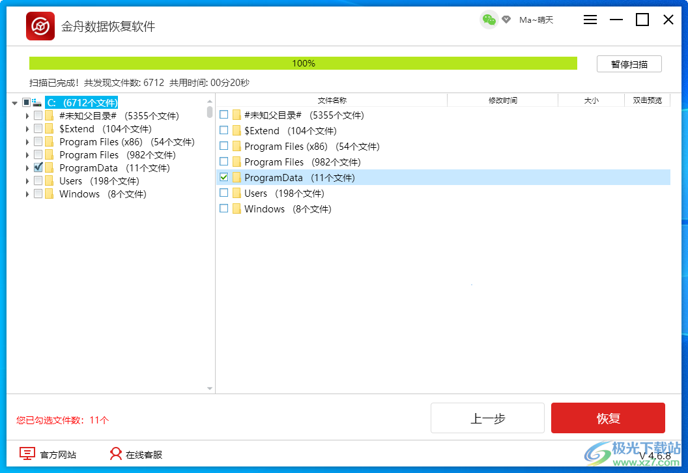Viewport: 688px width, 473px height.
Task: Expand the Users tree node
Action: (x=27, y=181)
